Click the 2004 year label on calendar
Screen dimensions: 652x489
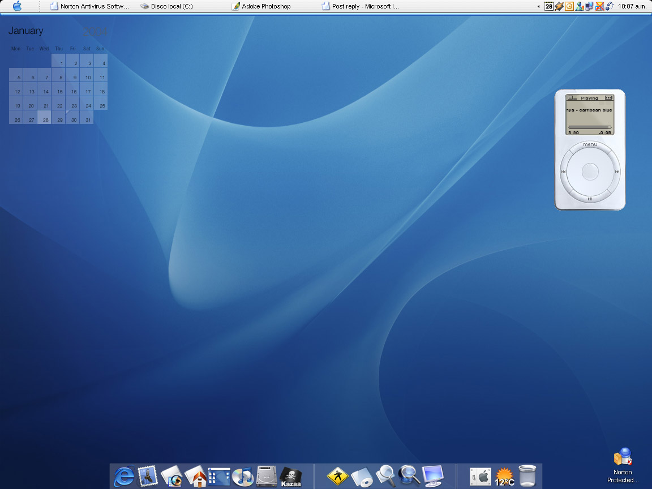[95, 32]
